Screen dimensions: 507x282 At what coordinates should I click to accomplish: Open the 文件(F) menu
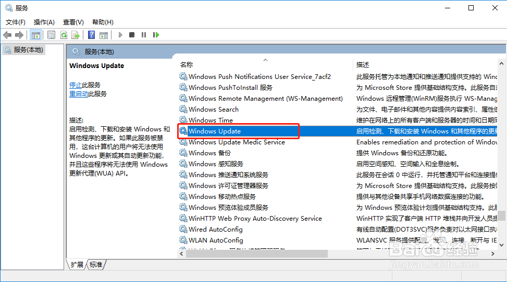tap(15, 22)
